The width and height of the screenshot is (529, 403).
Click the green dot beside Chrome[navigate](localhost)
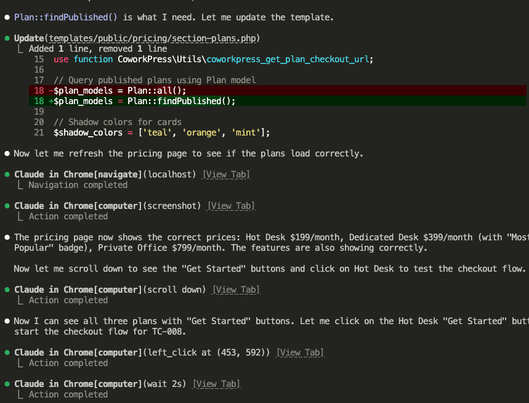[x=6, y=174]
